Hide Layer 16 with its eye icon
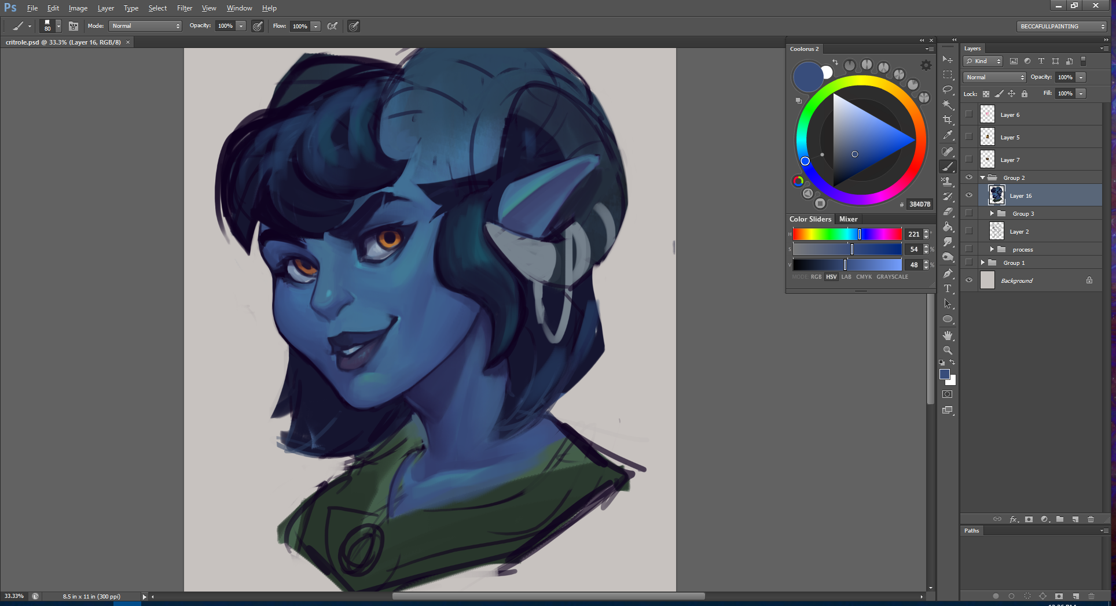The image size is (1116, 606). click(x=969, y=195)
